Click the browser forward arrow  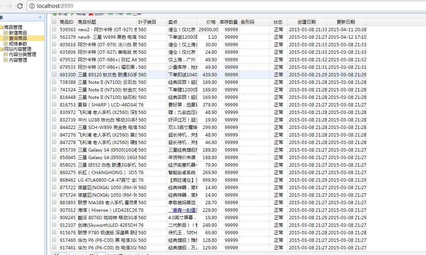(x=9, y=6)
